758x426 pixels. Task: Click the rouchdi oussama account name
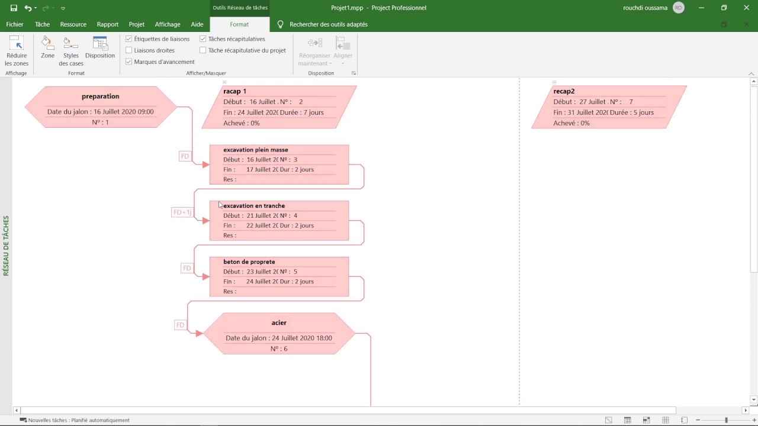tap(645, 8)
